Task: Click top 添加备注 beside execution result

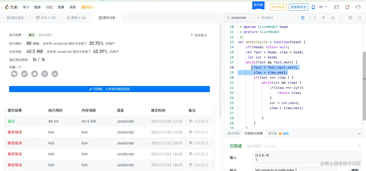Action: [199, 35]
